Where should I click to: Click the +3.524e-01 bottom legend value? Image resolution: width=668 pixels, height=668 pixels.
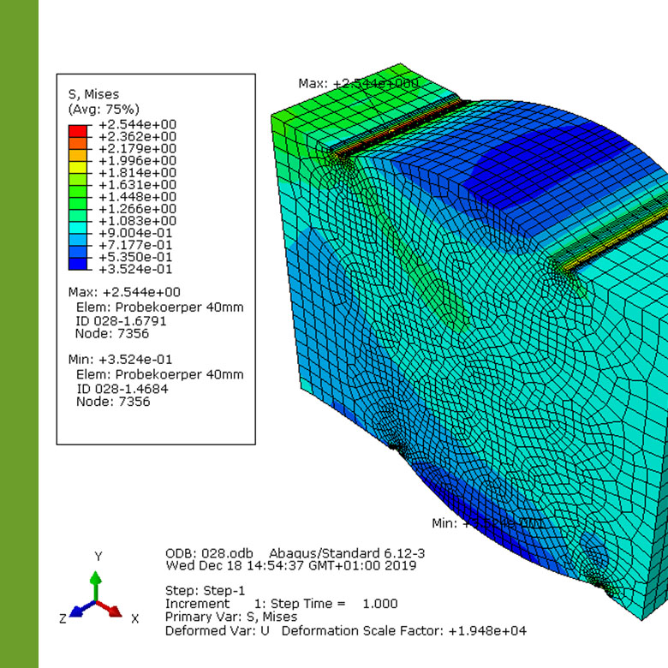138,268
